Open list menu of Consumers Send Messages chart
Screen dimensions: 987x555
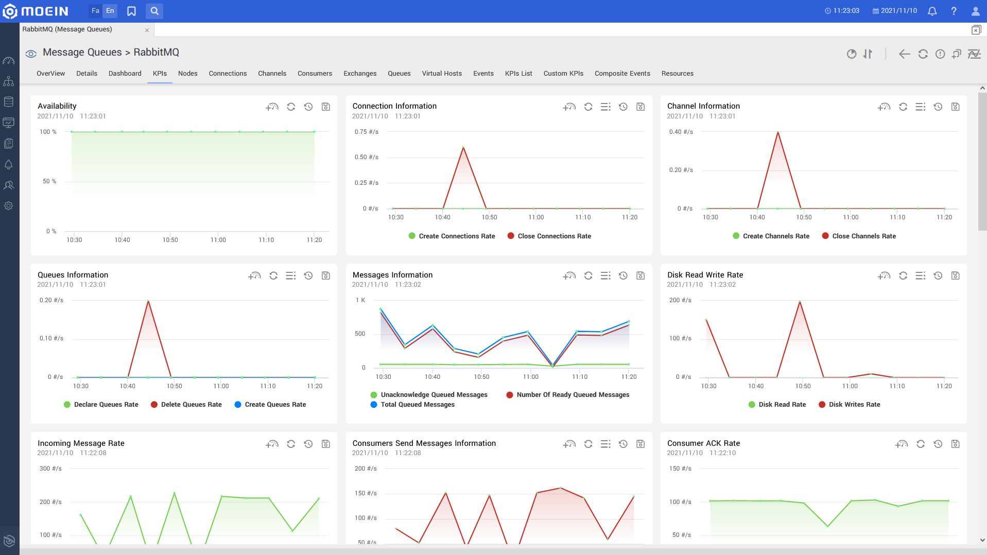(x=605, y=444)
